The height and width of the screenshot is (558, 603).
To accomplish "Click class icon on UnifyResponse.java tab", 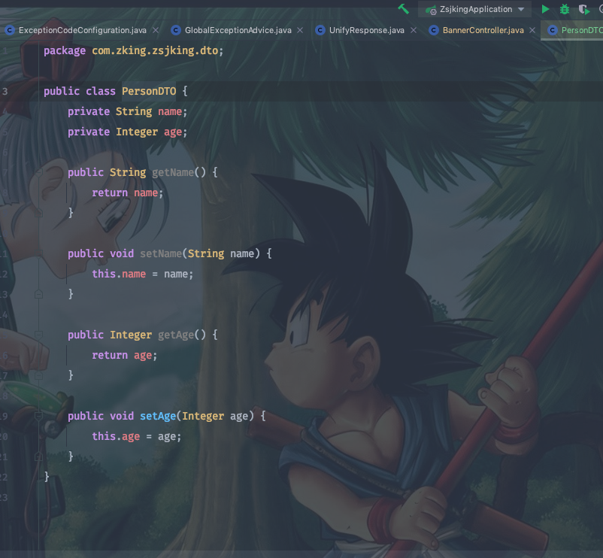I will pos(320,30).
